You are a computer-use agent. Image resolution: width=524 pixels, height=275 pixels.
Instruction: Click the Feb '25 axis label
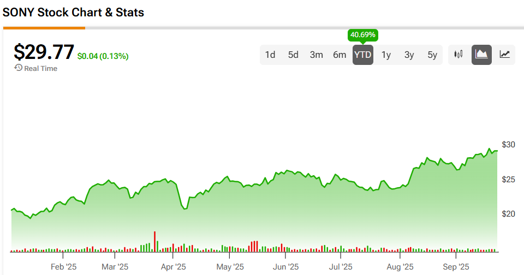click(x=63, y=267)
